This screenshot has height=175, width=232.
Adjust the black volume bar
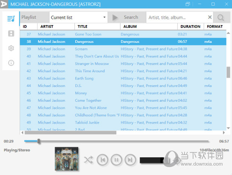(x=152, y=160)
